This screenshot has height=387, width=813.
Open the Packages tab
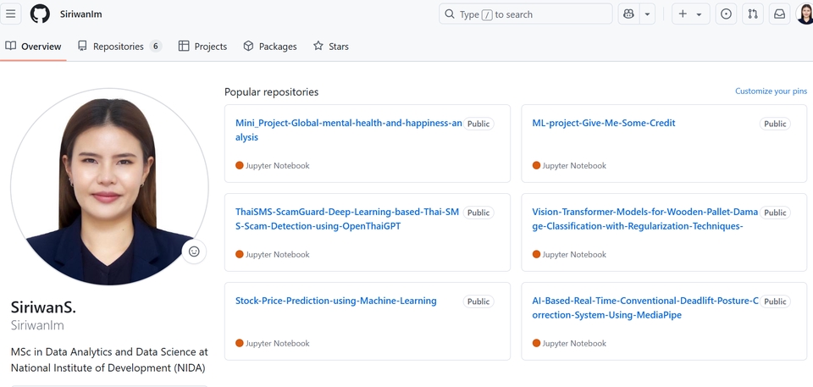270,47
